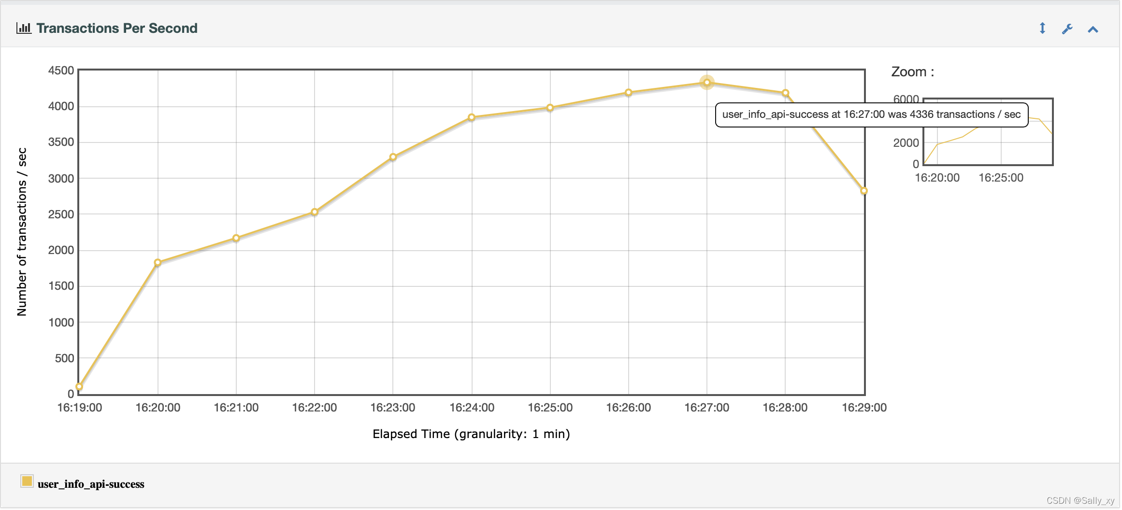Click the Elapsed Time axis label
The width and height of the screenshot is (1122, 510).
(x=471, y=434)
